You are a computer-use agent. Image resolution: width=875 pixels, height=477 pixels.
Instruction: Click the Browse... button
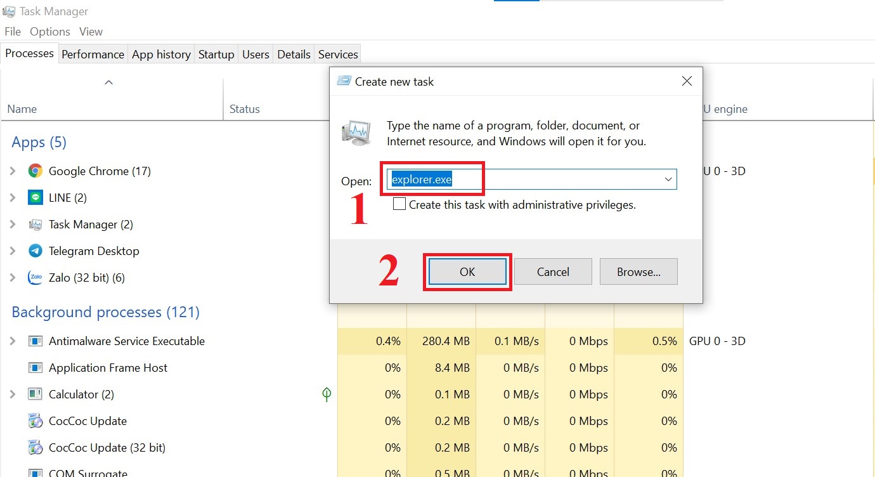coord(638,271)
